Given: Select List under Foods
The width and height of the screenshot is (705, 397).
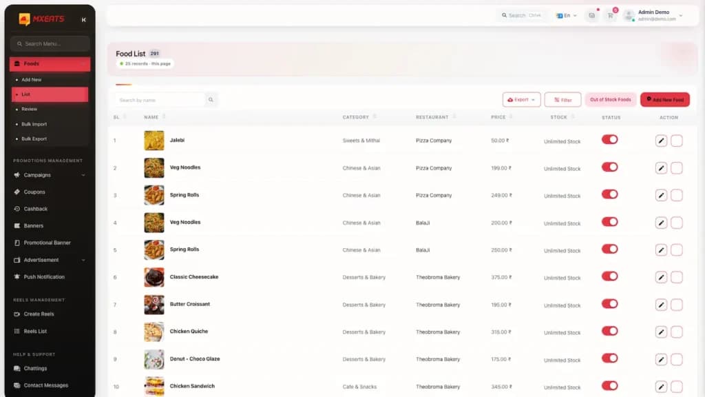Looking at the screenshot, I should (x=50, y=94).
